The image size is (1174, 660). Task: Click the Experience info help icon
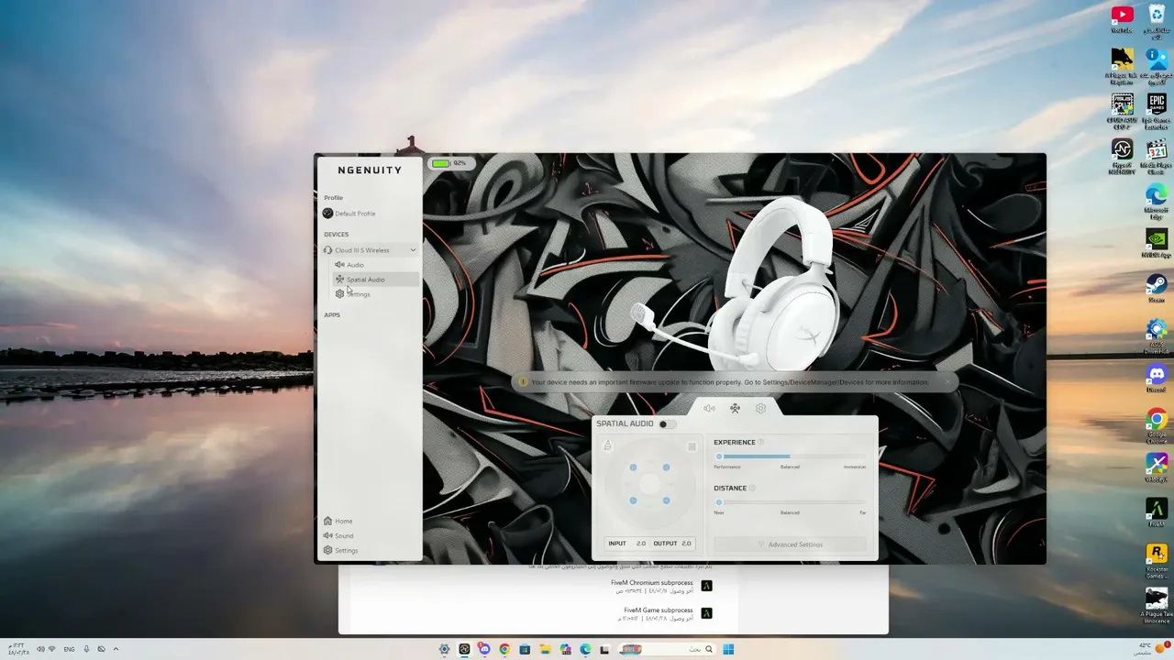[761, 443]
